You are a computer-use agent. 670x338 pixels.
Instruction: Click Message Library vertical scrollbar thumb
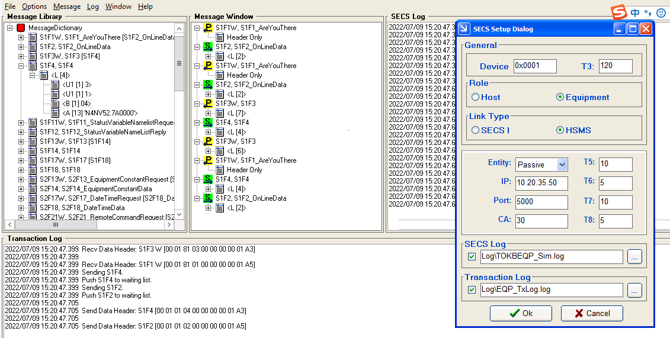coord(179,63)
